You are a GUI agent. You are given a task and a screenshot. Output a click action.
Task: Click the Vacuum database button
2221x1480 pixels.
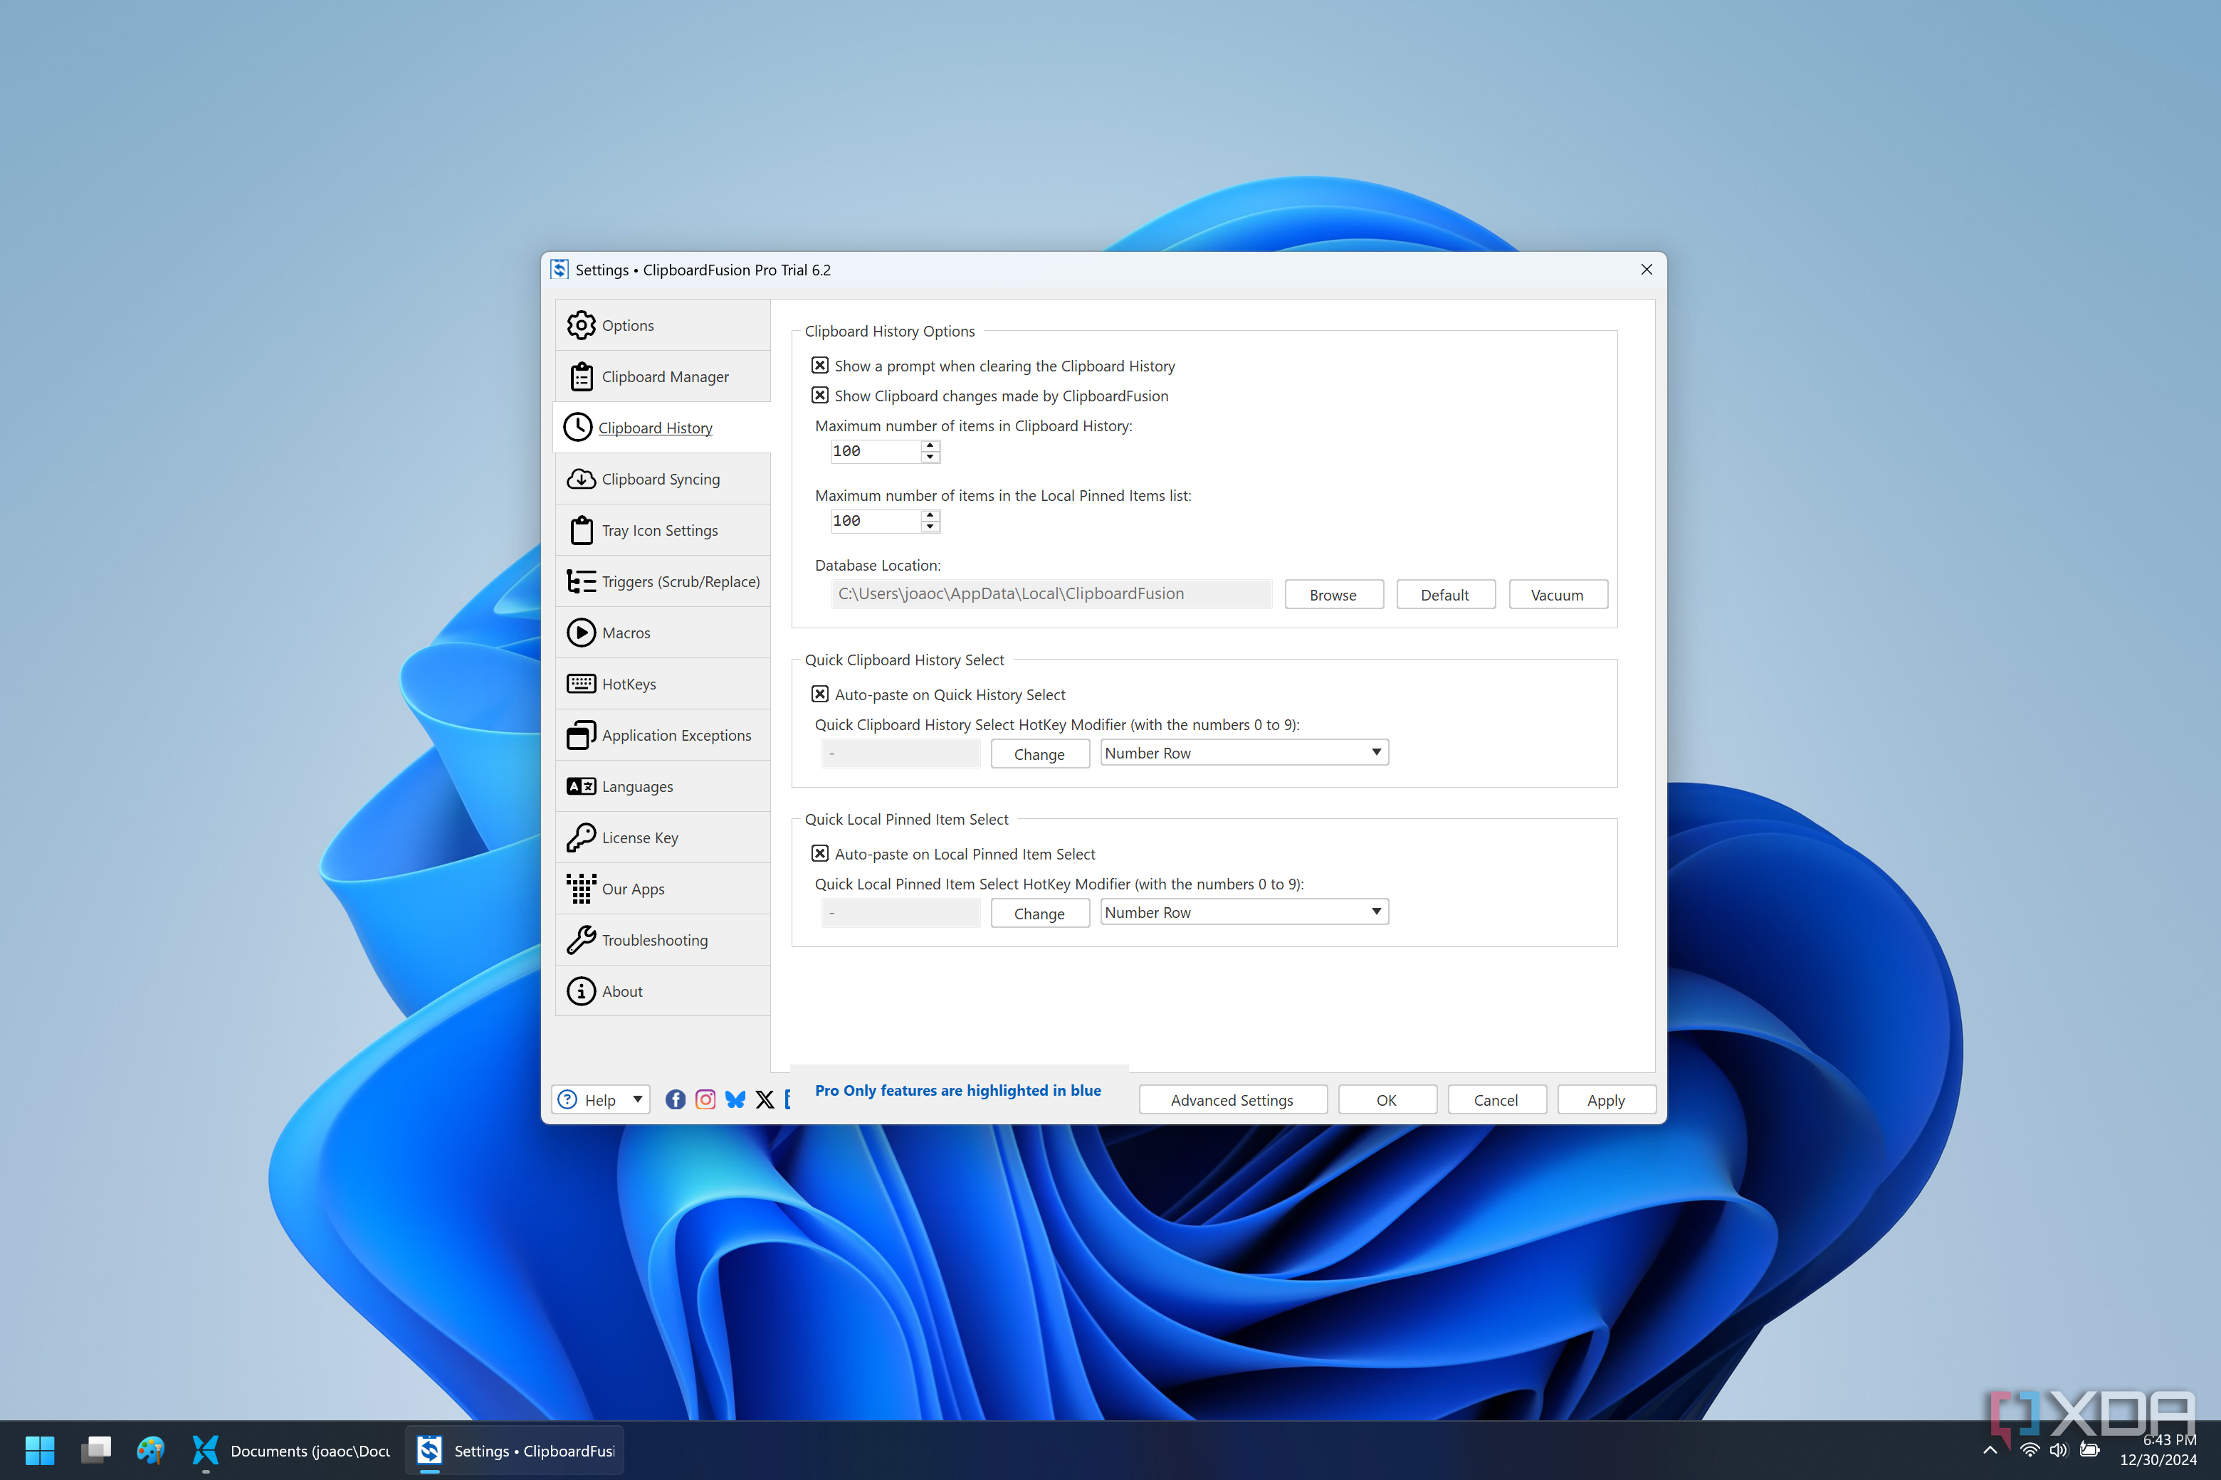click(1558, 595)
